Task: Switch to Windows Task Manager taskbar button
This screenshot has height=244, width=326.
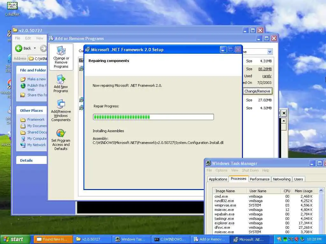Action: tap(131, 239)
